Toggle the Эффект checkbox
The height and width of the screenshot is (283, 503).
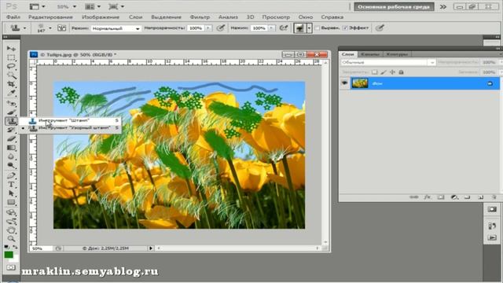click(345, 28)
